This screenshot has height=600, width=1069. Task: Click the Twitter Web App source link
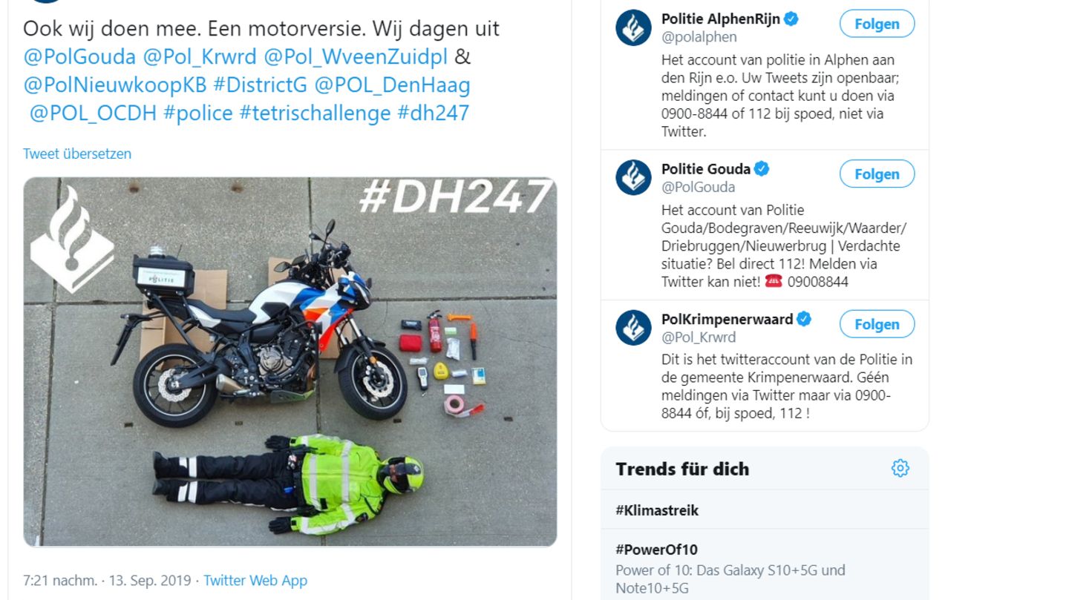(x=255, y=580)
